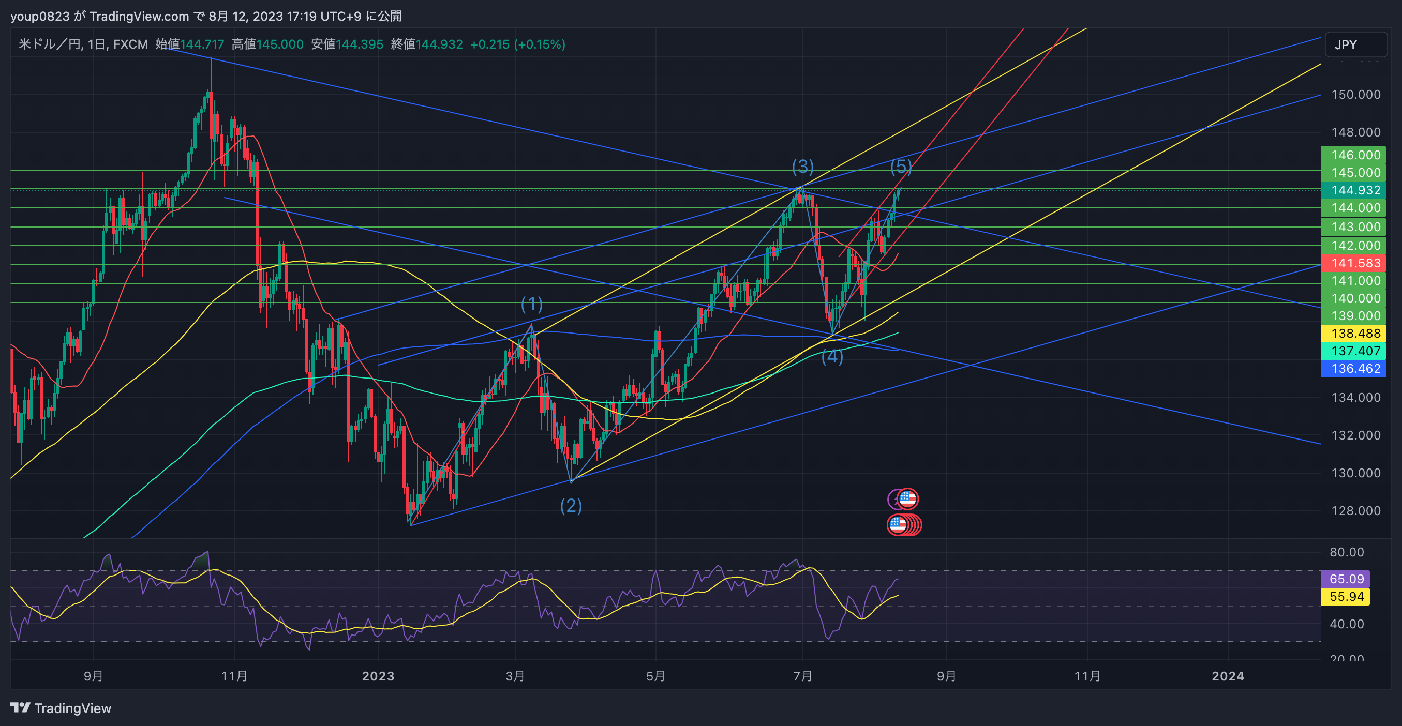The height and width of the screenshot is (726, 1402).
Task: Click the yellow 138.488 moving average label
Action: [1353, 334]
